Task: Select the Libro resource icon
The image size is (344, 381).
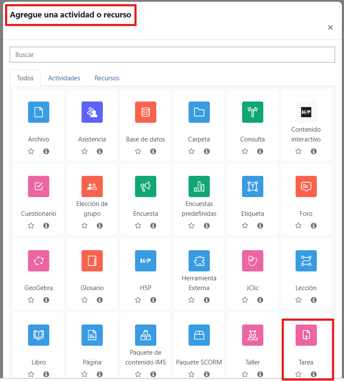Action: click(x=39, y=335)
